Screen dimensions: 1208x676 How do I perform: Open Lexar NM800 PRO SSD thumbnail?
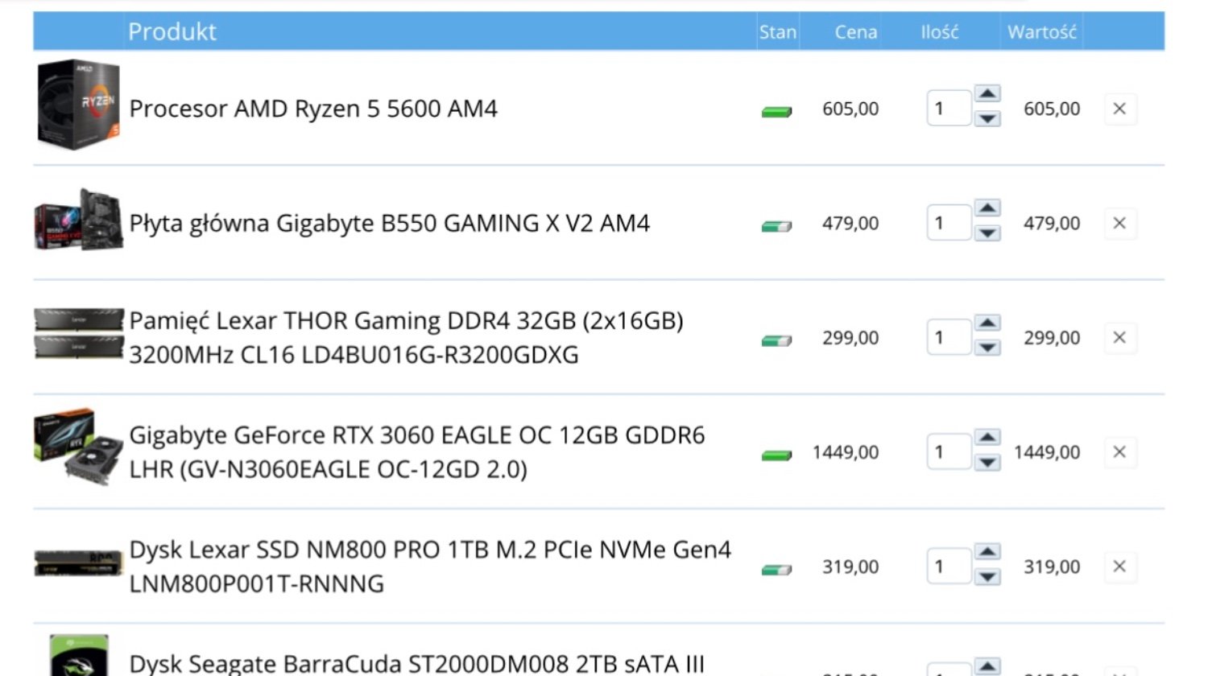click(x=78, y=563)
